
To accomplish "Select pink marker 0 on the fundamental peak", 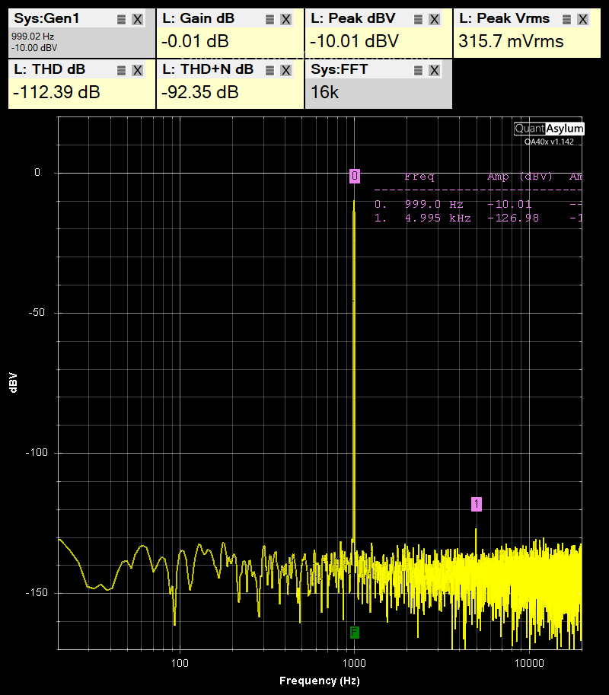I will pos(355,176).
